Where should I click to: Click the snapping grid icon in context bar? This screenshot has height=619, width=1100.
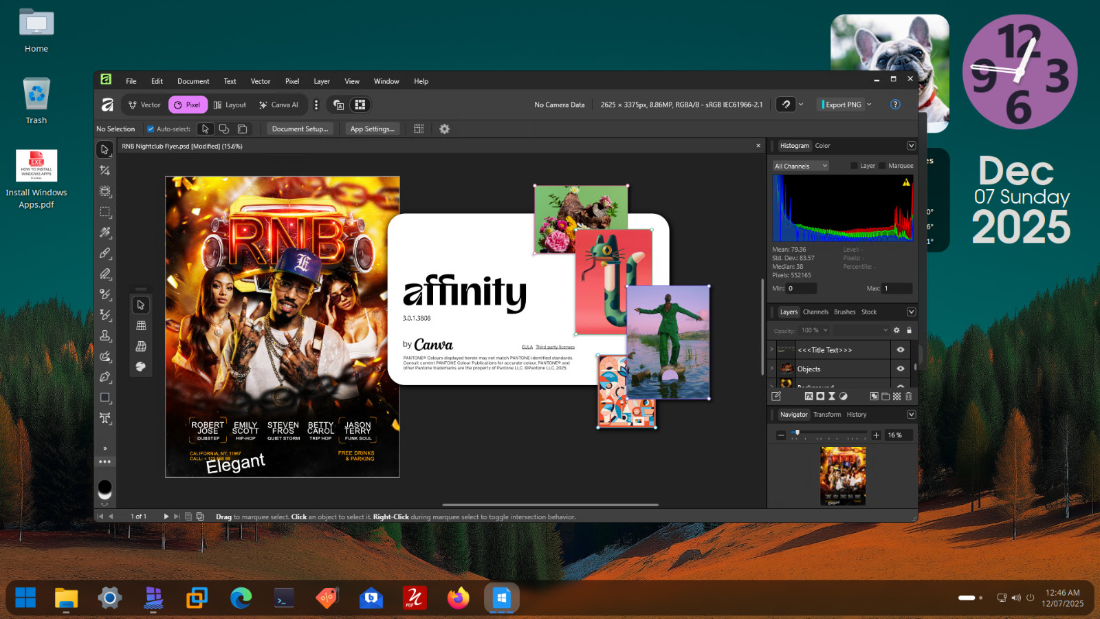point(419,129)
